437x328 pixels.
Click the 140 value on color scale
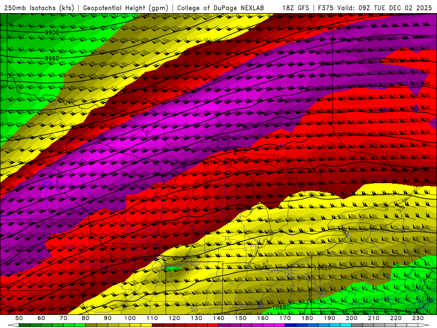(x=218, y=318)
